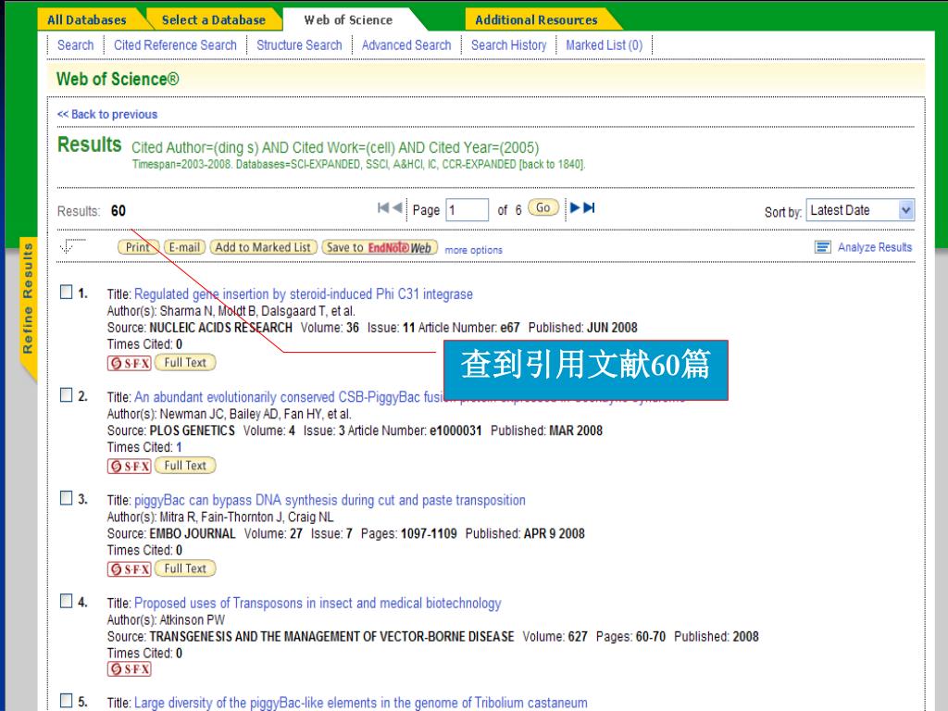This screenshot has height=711, width=948.
Task: Click SFX icon for PLOS Genetics result
Action: pyautogui.click(x=129, y=467)
